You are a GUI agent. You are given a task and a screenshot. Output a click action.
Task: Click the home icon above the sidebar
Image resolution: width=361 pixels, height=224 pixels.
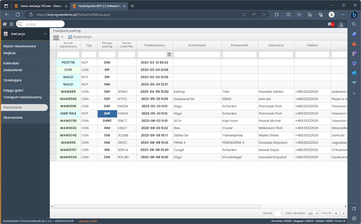tap(5, 24)
